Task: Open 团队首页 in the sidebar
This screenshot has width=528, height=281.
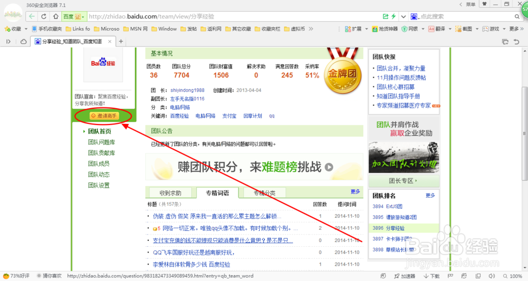Action: click(x=99, y=131)
